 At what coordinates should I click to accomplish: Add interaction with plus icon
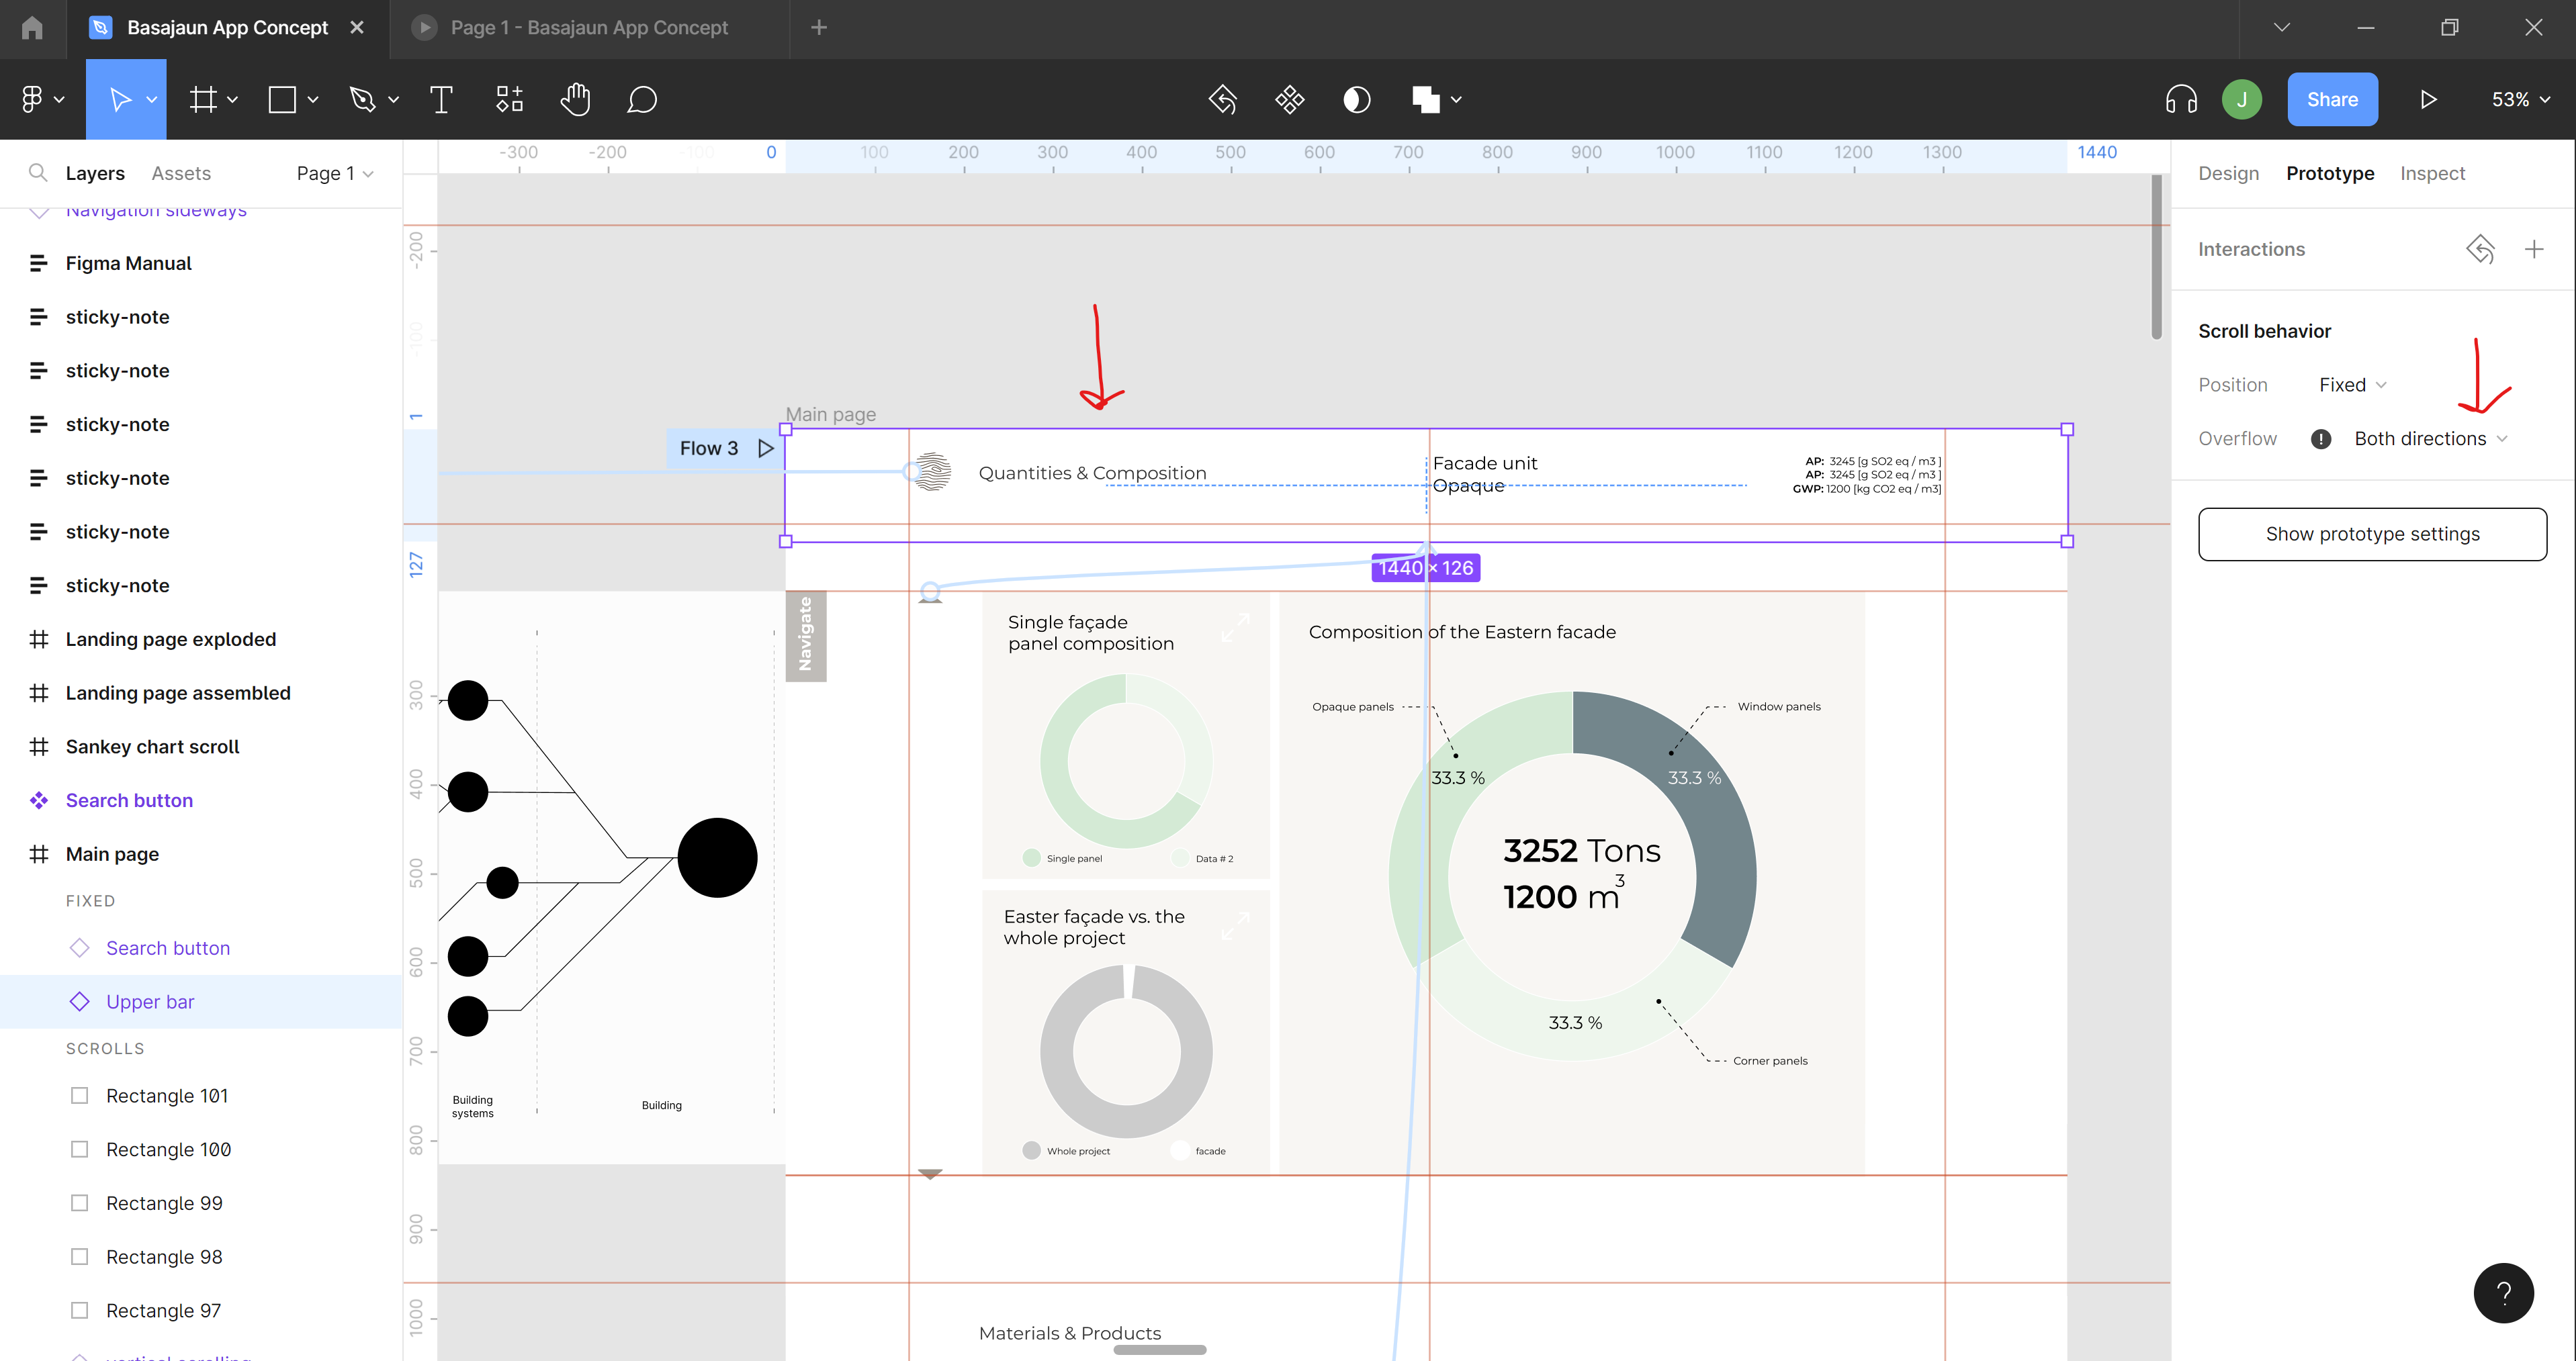point(2534,249)
